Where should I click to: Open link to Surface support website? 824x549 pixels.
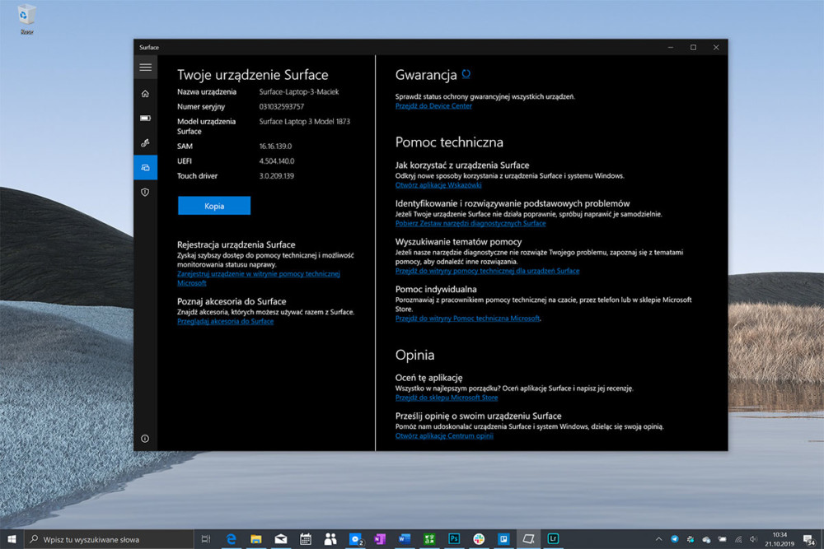[x=487, y=271]
